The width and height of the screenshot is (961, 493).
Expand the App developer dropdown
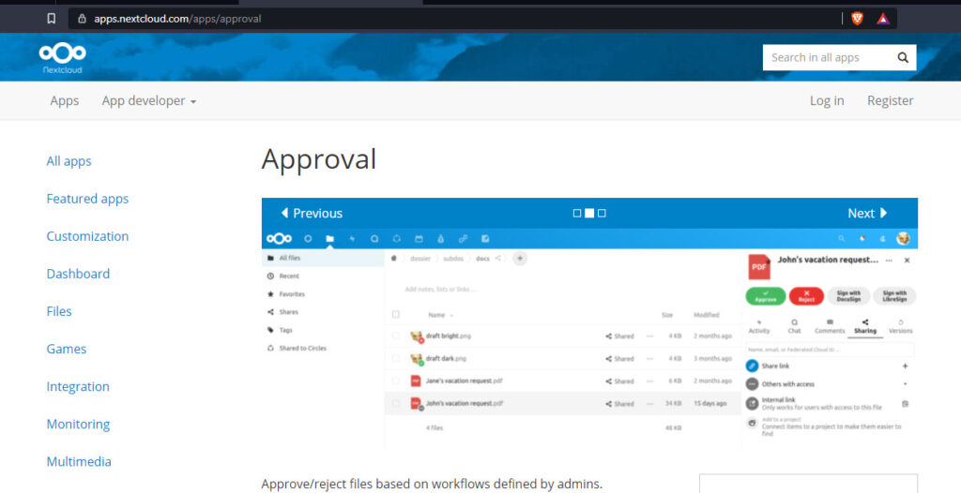pos(148,100)
